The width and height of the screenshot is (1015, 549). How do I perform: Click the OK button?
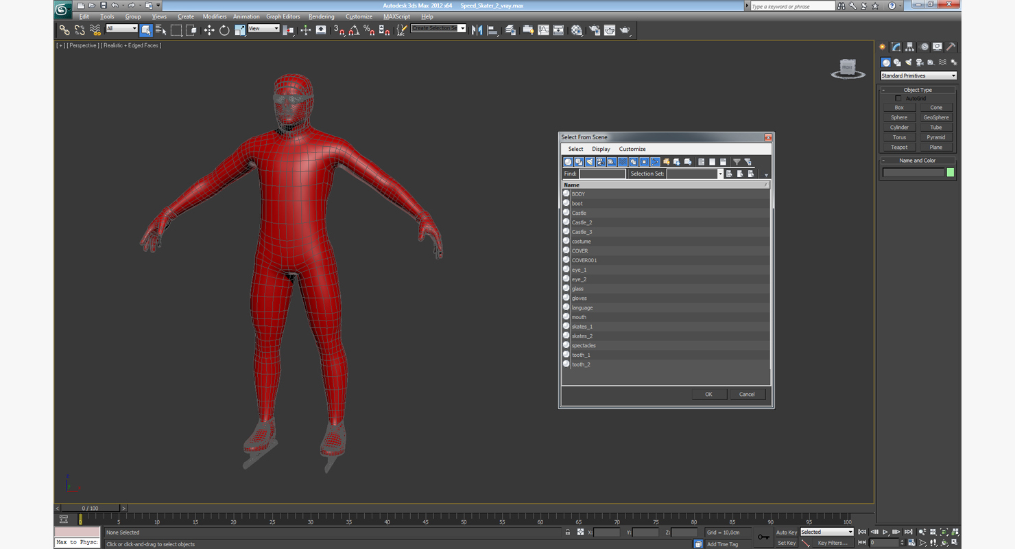click(x=708, y=394)
